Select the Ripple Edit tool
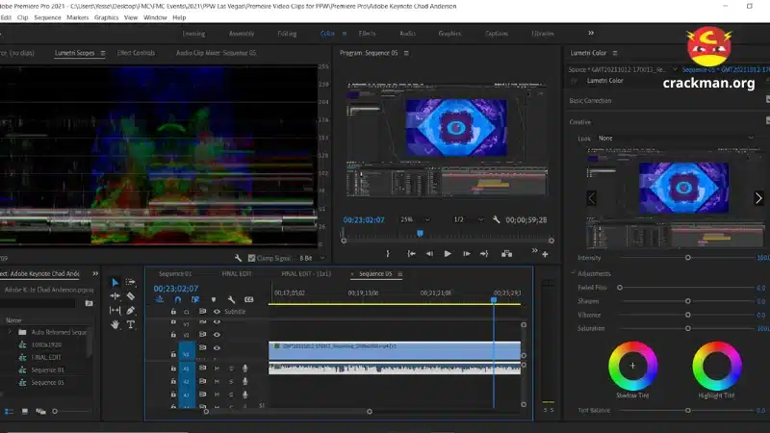Screen dimensions: 770x433 tap(115, 296)
